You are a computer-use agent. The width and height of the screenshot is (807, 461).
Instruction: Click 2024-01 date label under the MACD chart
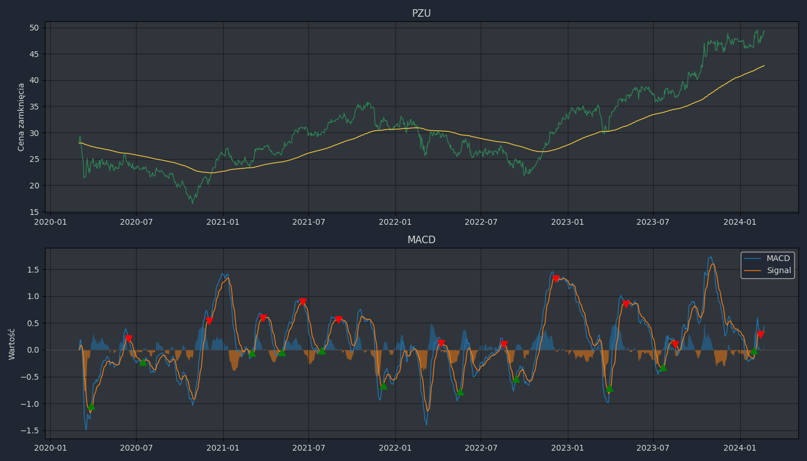[x=740, y=448]
